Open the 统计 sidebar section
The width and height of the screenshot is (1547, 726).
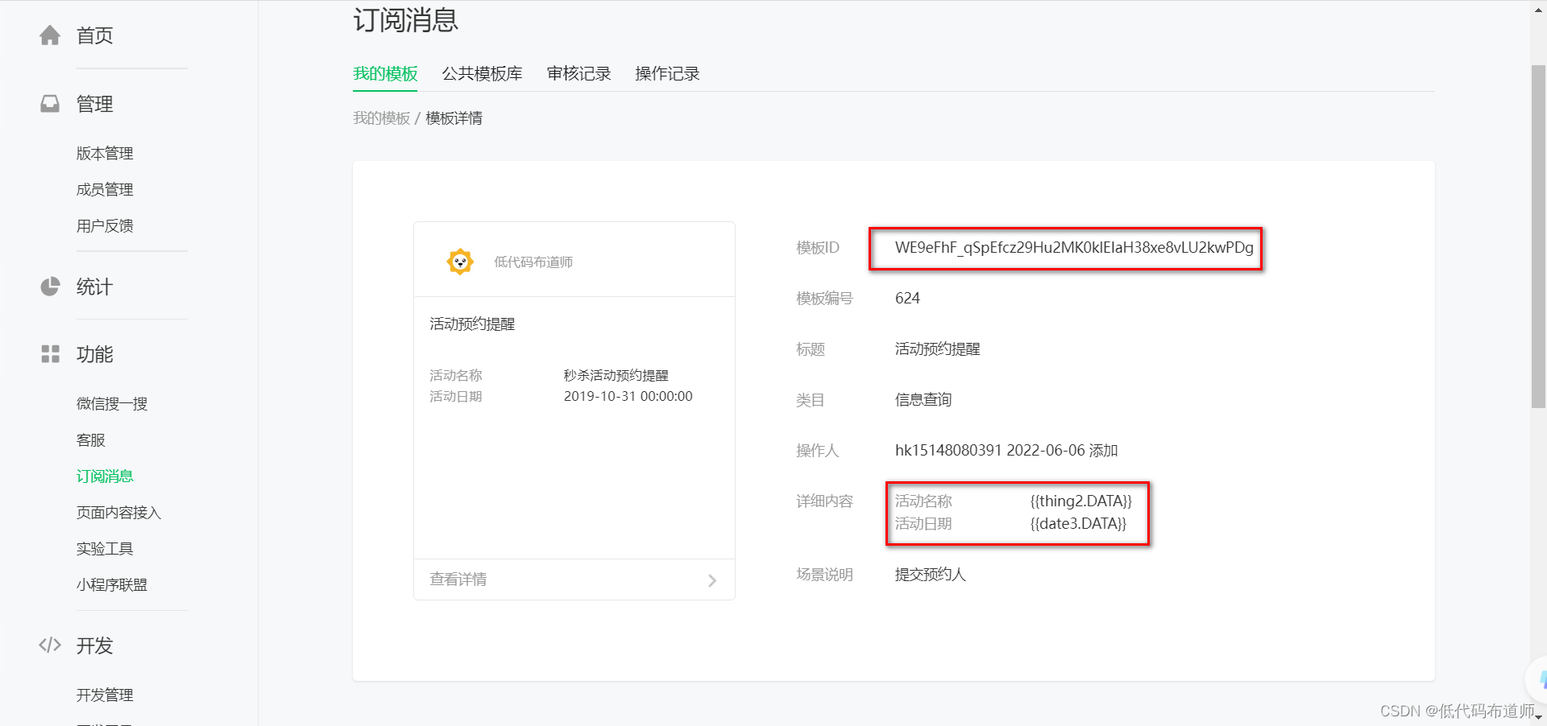(x=94, y=287)
